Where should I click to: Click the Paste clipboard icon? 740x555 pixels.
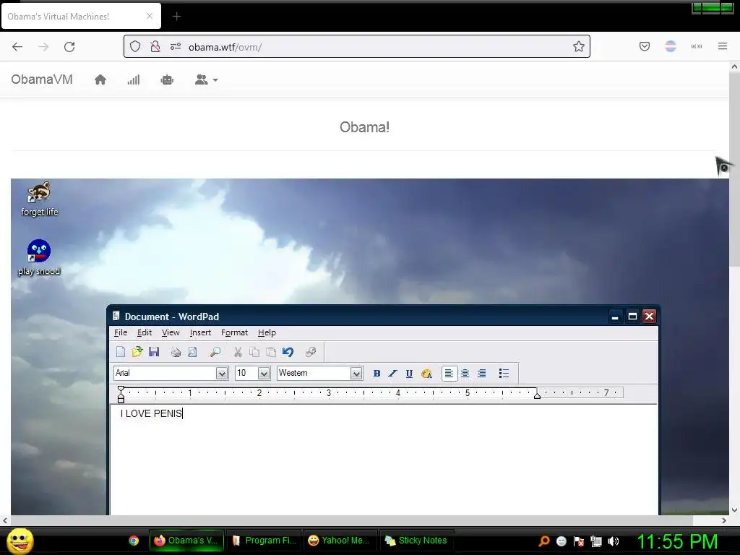(x=271, y=352)
